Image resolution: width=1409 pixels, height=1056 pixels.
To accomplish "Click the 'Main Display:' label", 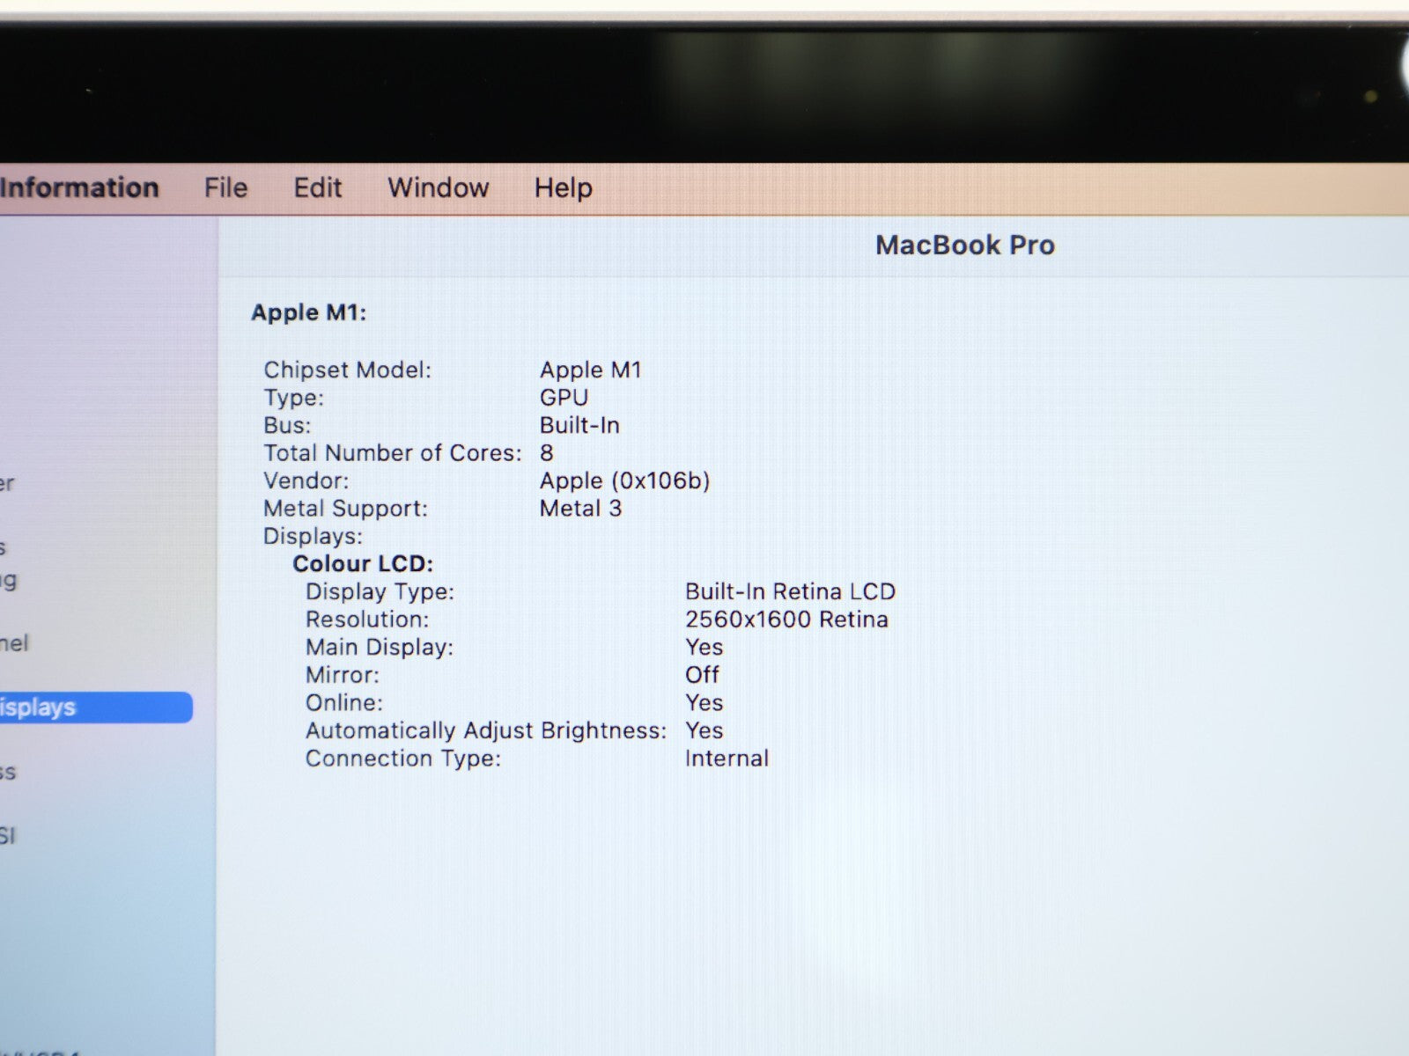I will click(379, 647).
